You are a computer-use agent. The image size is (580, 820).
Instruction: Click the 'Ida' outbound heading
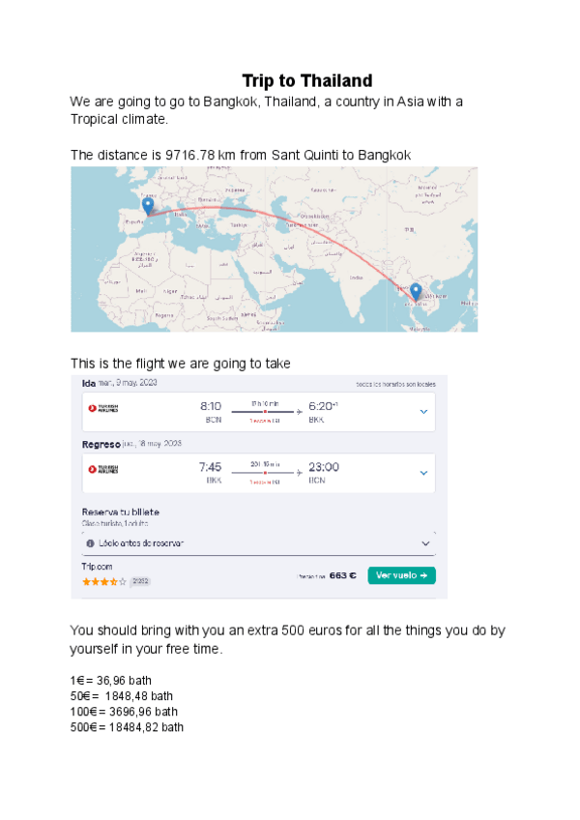pos(90,384)
